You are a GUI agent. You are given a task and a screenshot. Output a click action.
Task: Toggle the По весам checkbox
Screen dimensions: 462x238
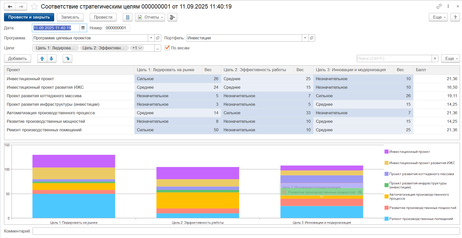pos(167,48)
